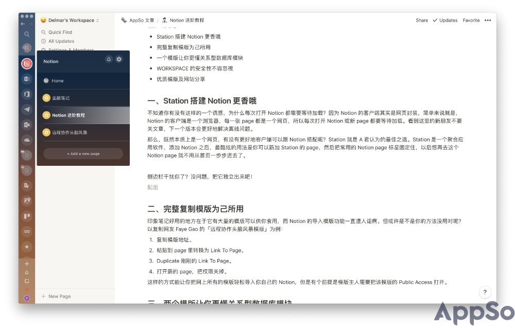Open the infinity-symbol dock app
This screenshot has width=515, height=328.
27,231
